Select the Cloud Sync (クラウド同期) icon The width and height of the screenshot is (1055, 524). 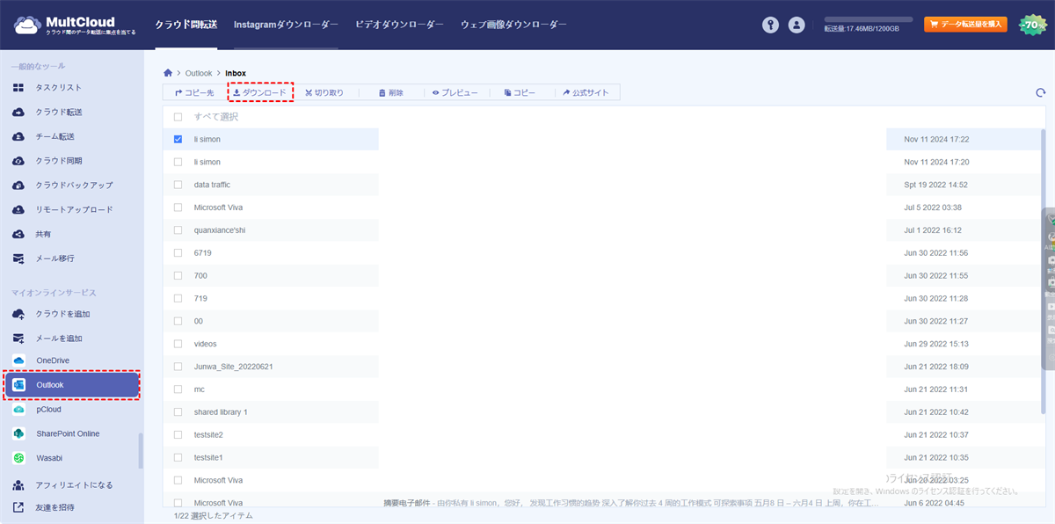click(x=18, y=161)
